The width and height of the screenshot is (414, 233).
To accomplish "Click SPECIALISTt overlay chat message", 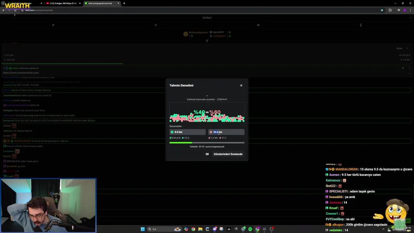I will click(350, 191).
